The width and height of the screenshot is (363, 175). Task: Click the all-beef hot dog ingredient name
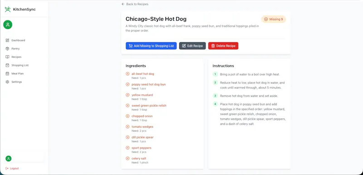[142, 74]
